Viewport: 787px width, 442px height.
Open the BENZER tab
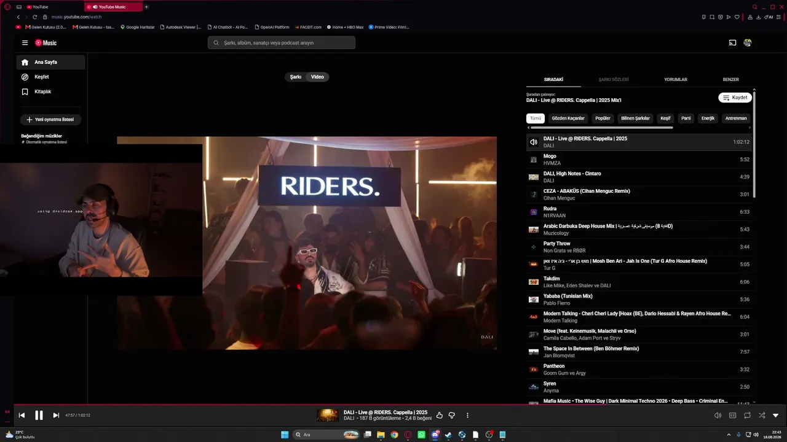tap(730, 79)
